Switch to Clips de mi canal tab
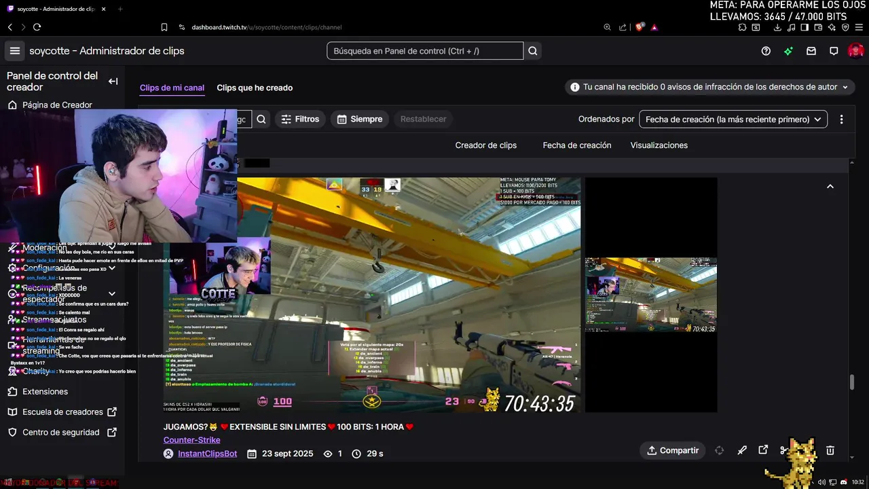The width and height of the screenshot is (869, 489). tap(172, 88)
